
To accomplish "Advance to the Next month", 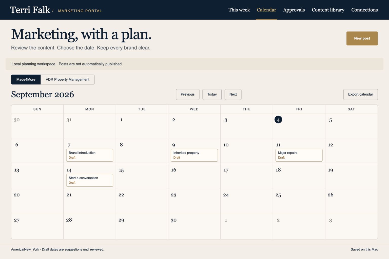I will [x=233, y=94].
